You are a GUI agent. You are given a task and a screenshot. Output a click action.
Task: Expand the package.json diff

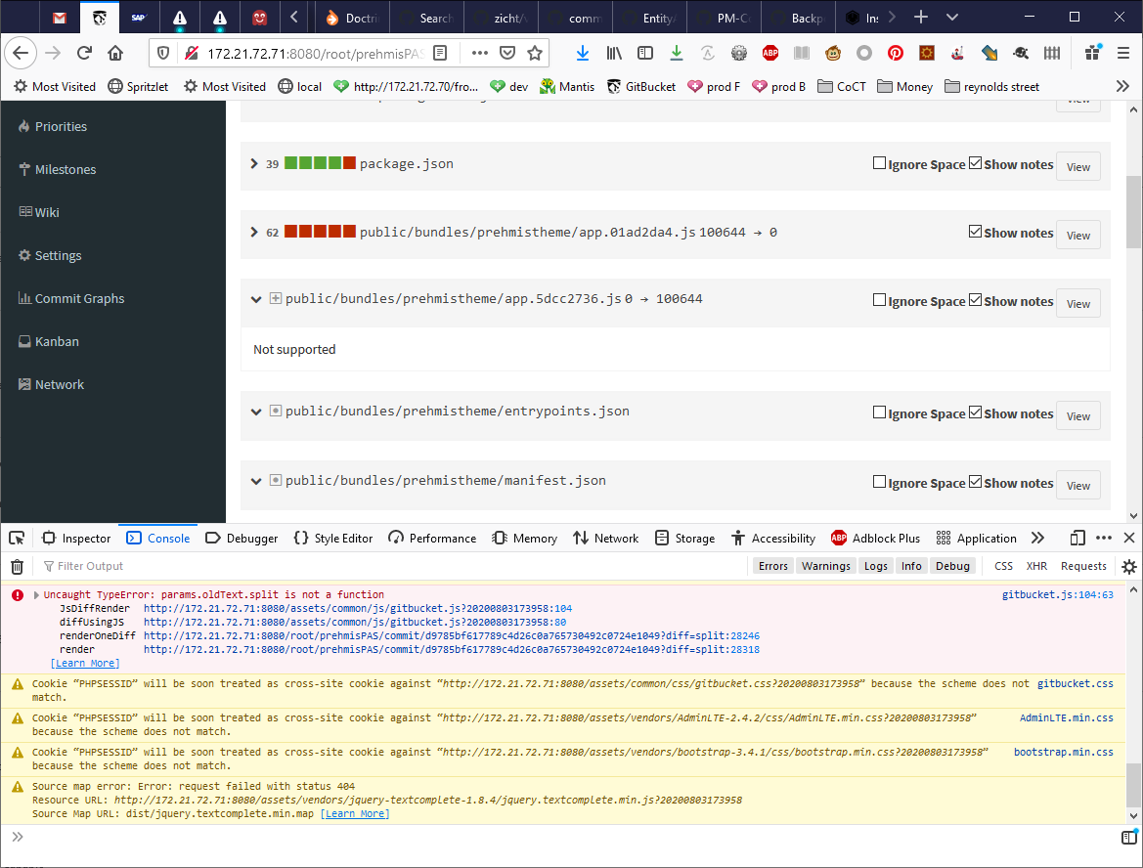(254, 163)
